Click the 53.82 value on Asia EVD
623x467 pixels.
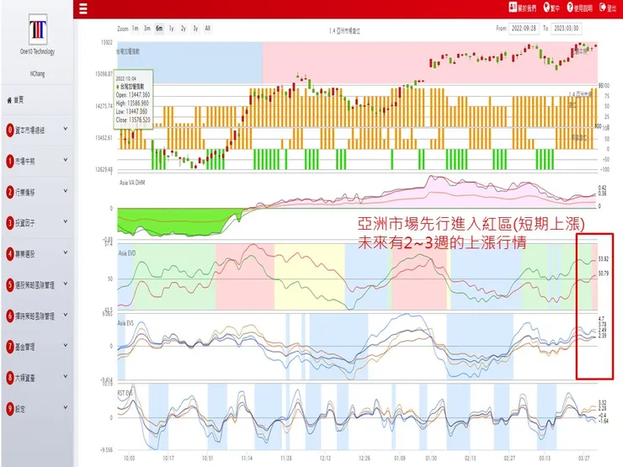coord(603,259)
